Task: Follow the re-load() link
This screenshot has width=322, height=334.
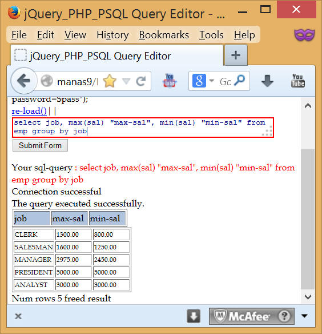Action: pyautogui.click(x=29, y=111)
